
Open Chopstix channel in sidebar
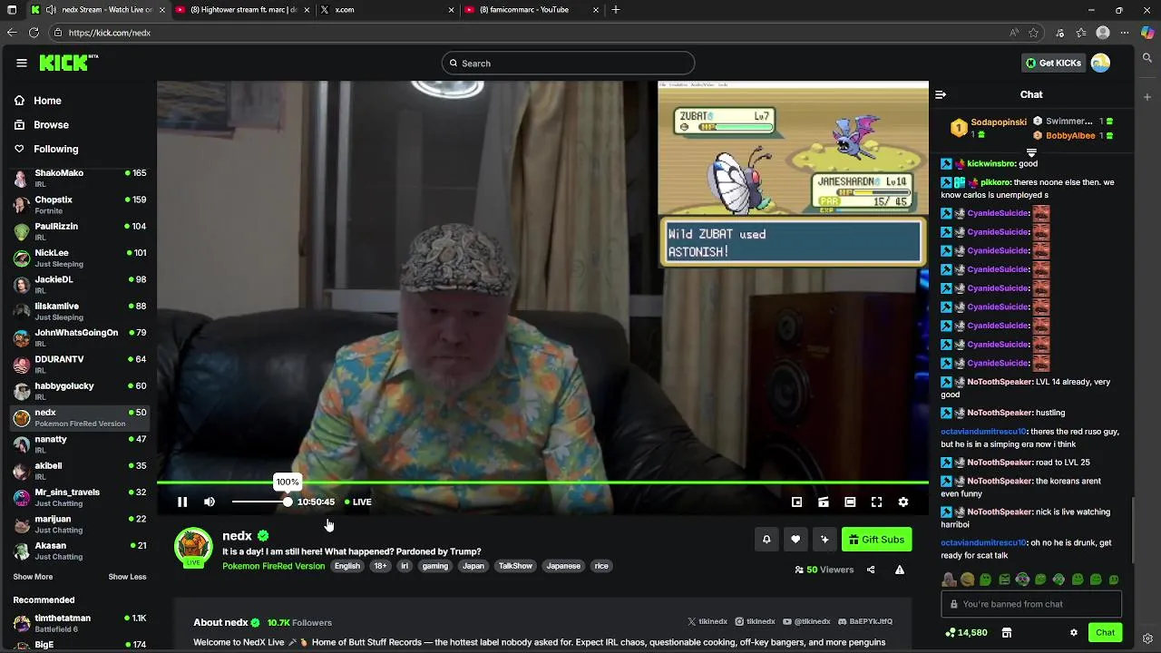click(x=79, y=205)
